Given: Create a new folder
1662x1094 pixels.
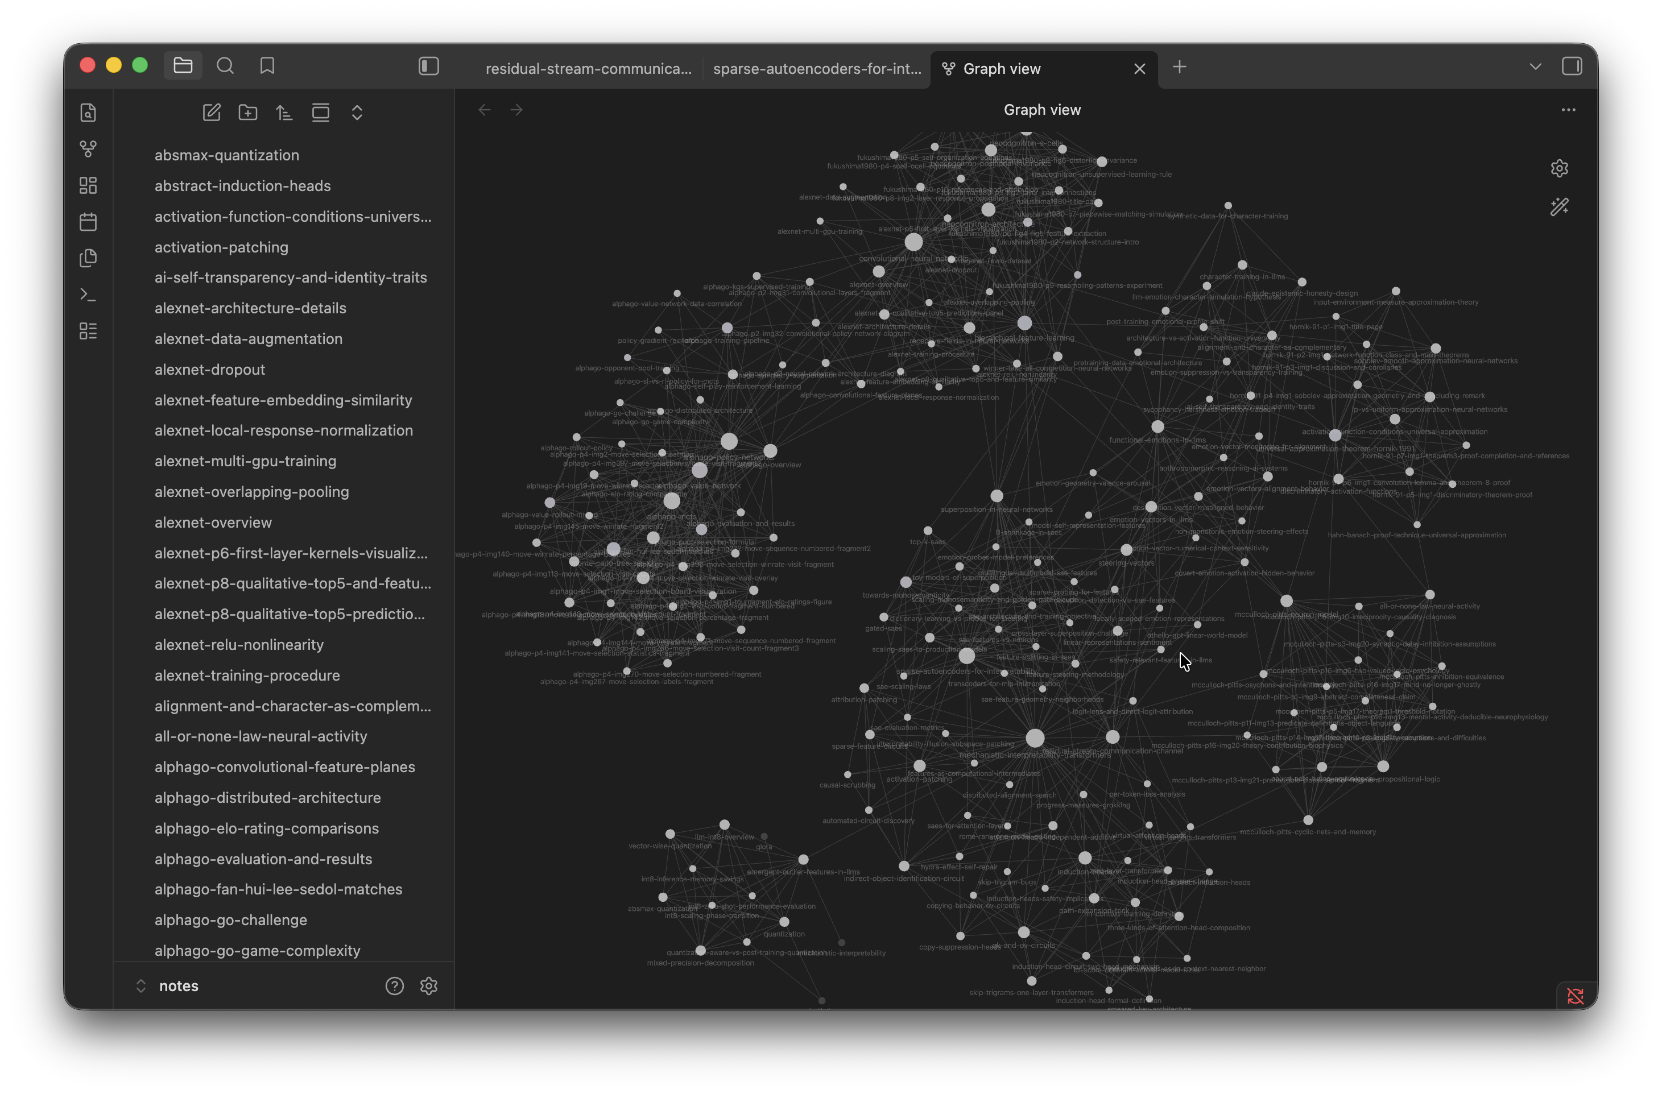Looking at the screenshot, I should coord(248,113).
